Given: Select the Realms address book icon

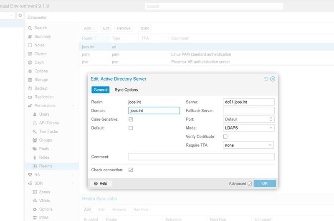Looking at the screenshot, I should tap(35, 166).
